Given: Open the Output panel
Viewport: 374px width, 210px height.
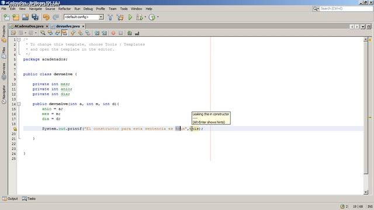Looking at the screenshot, I should pos(10,198).
